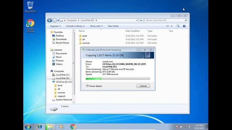Launch Internet Explorer from the taskbar
Image resolution: width=232 pixels, height=130 pixels.
(x=39, y=127)
